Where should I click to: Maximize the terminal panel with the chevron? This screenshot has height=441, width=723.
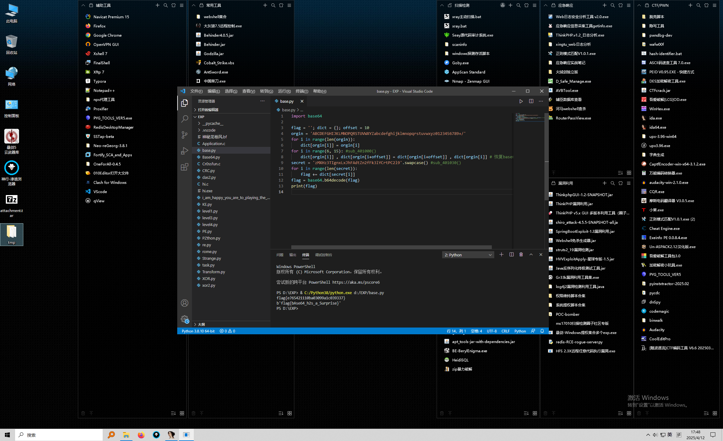[531, 255]
